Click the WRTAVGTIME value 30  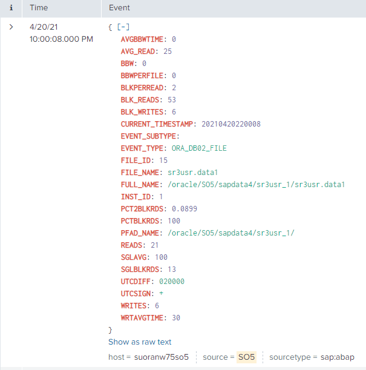point(176,318)
